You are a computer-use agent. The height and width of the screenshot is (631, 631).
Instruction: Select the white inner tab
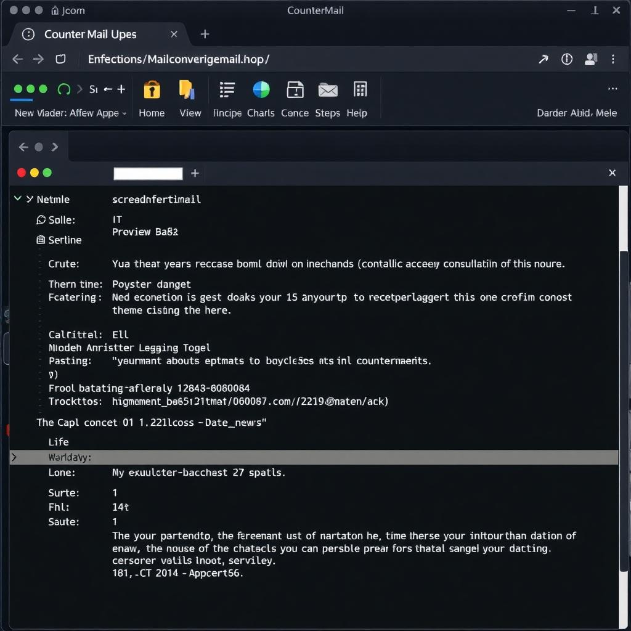[x=148, y=173]
